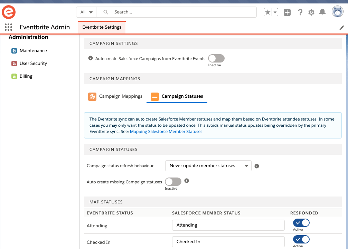Click the Favorites star icon
The width and height of the screenshot is (348, 249).
click(x=268, y=12)
